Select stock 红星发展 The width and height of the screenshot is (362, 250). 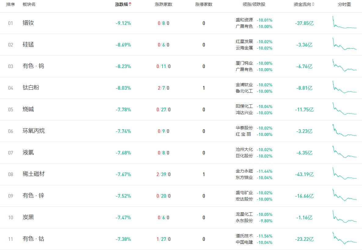(x=244, y=42)
